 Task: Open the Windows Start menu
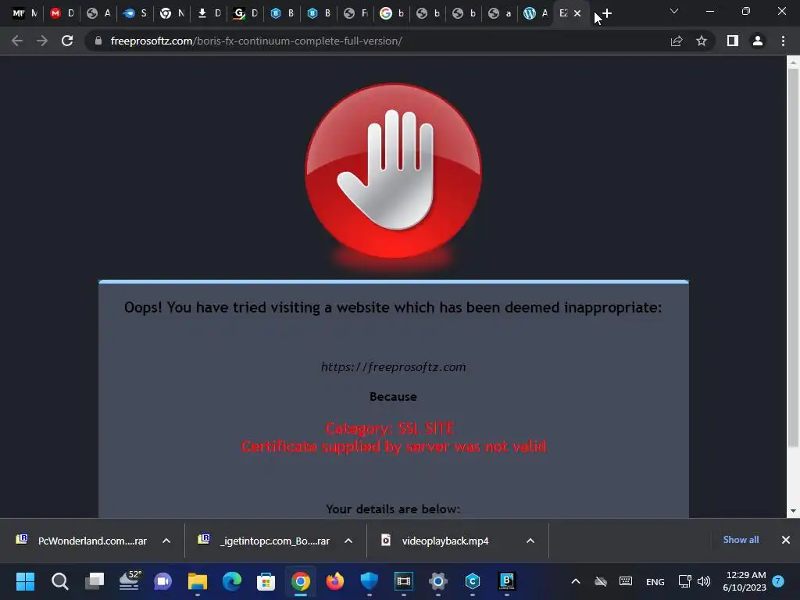click(25, 581)
